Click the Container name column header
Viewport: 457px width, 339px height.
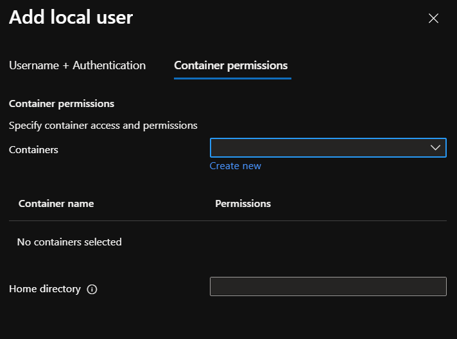coord(56,204)
